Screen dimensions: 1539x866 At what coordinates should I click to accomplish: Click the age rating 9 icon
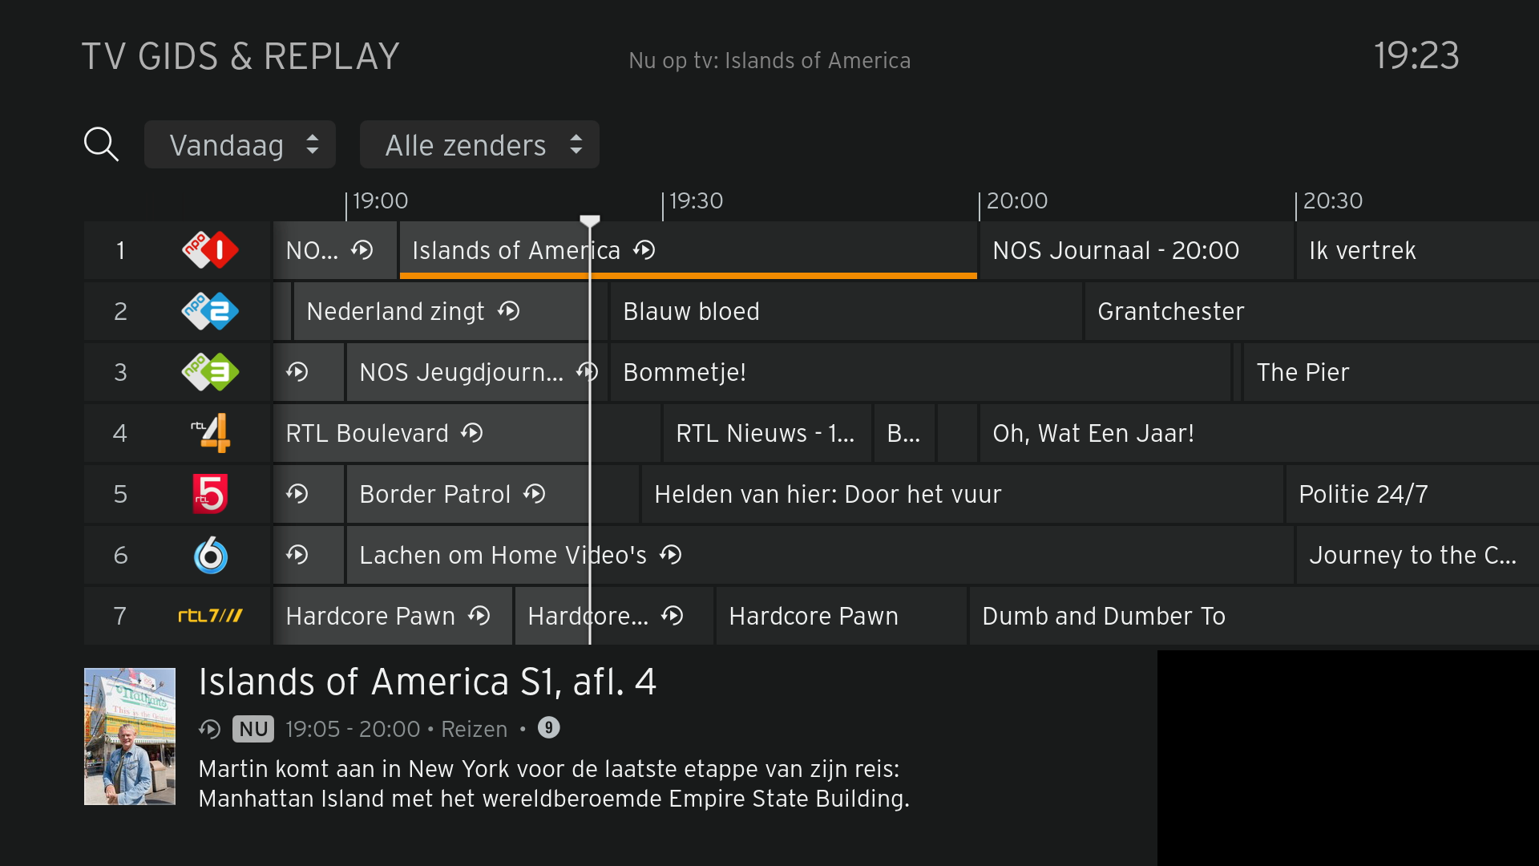(548, 727)
